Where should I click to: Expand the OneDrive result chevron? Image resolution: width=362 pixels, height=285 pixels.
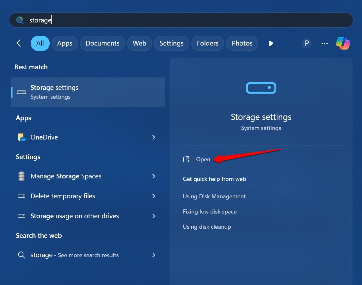click(x=154, y=137)
